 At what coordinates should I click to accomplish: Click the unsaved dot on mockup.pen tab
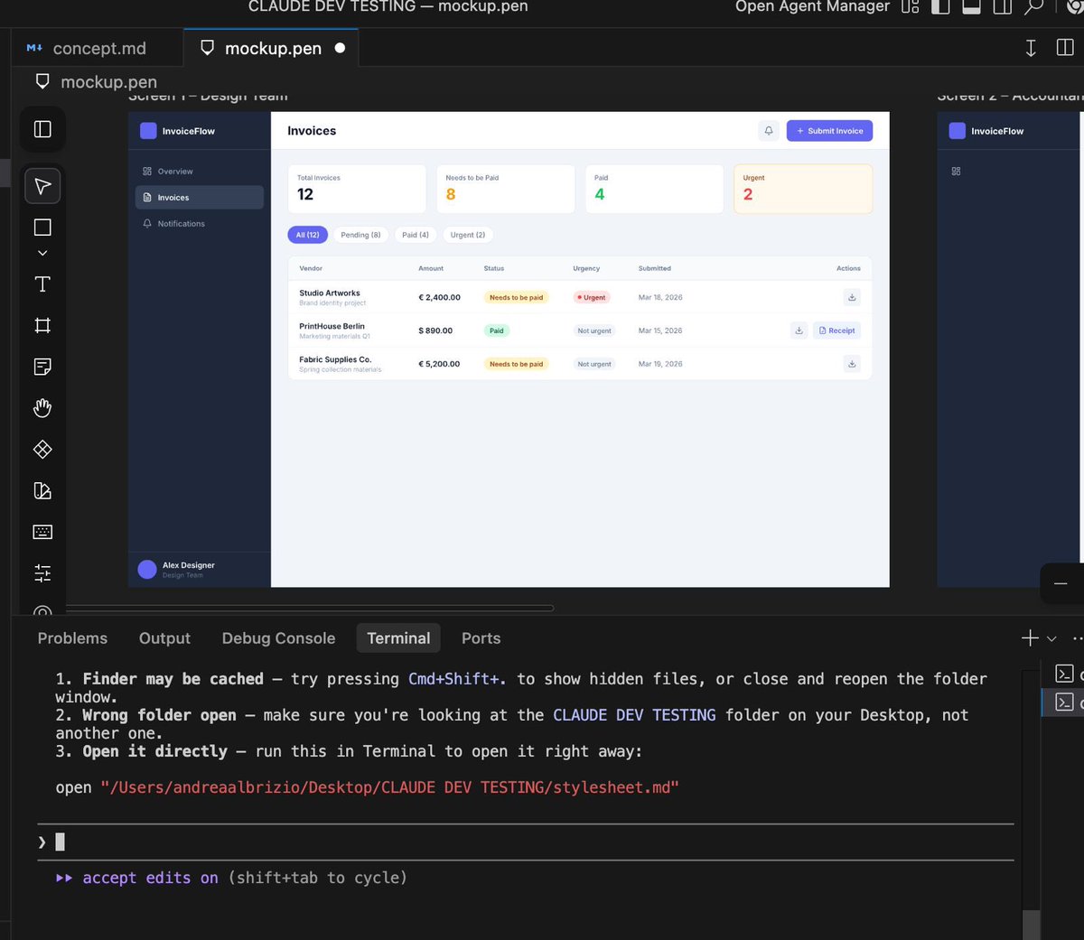[x=340, y=48]
